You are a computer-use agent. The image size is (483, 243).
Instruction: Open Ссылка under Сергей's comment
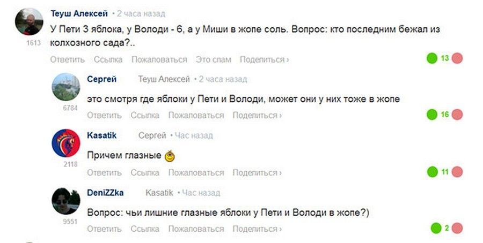click(145, 115)
